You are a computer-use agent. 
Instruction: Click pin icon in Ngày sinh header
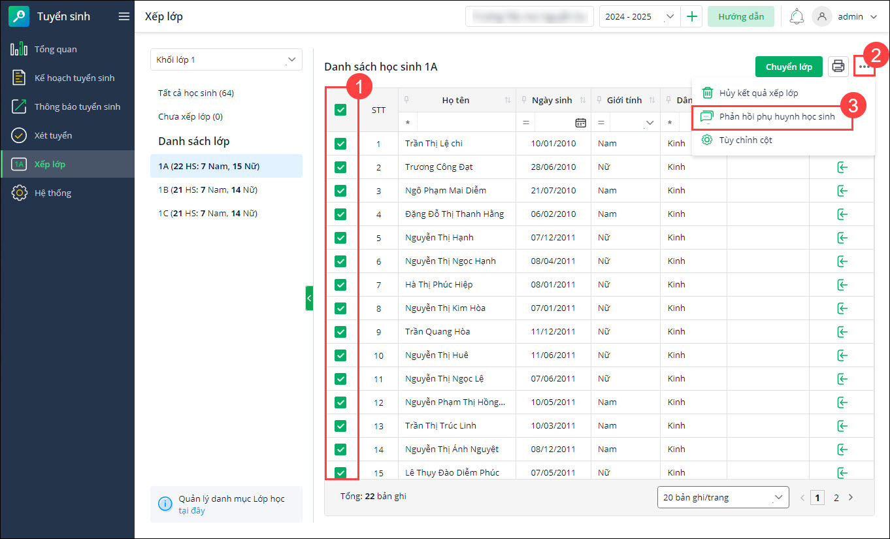[525, 100]
